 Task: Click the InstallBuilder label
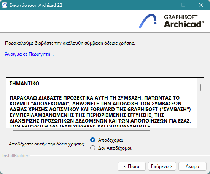[x=15, y=156]
